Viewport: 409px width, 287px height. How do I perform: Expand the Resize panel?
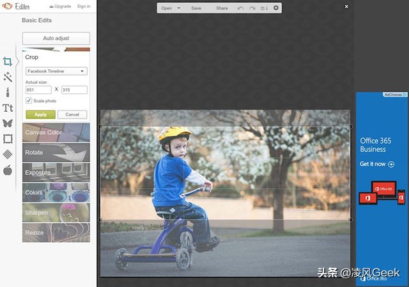click(56, 233)
